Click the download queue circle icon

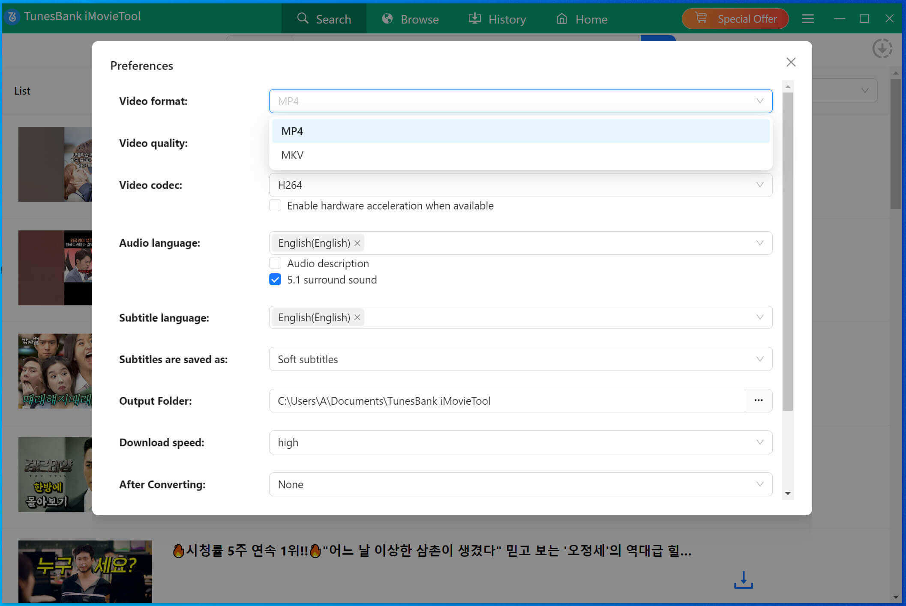click(882, 48)
